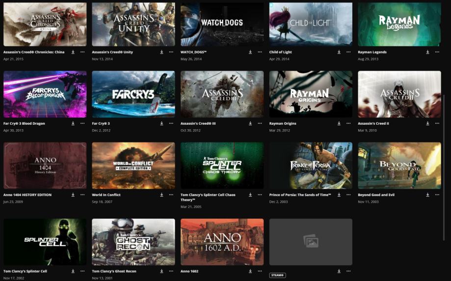Open the grey placeholder game tile
This screenshot has height=281, width=451.
click(x=311, y=242)
